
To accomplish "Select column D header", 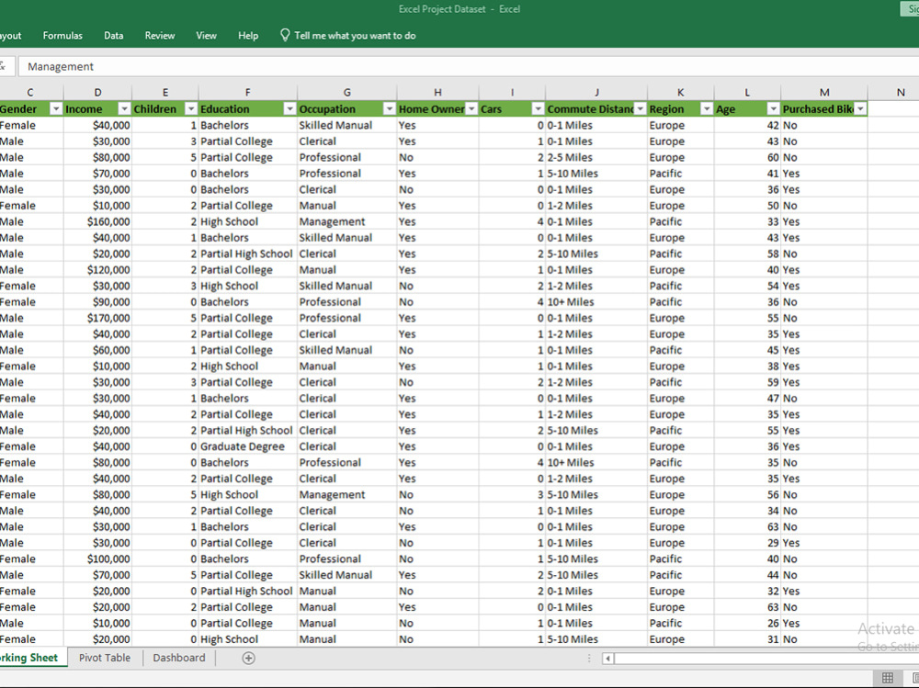I will (x=98, y=92).
